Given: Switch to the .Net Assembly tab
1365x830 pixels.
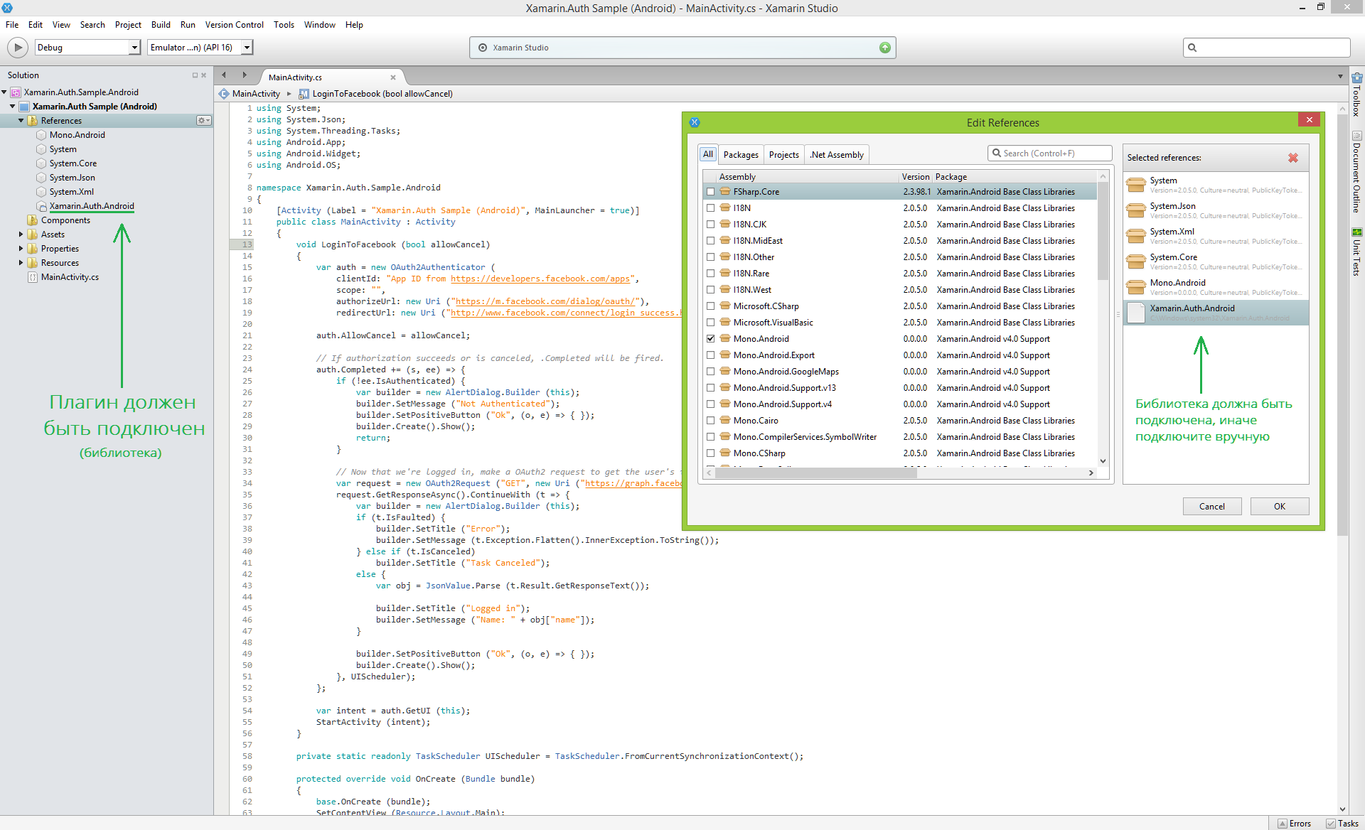Looking at the screenshot, I should (x=837, y=155).
